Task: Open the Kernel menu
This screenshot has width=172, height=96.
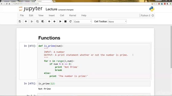Action: coord(73,15)
